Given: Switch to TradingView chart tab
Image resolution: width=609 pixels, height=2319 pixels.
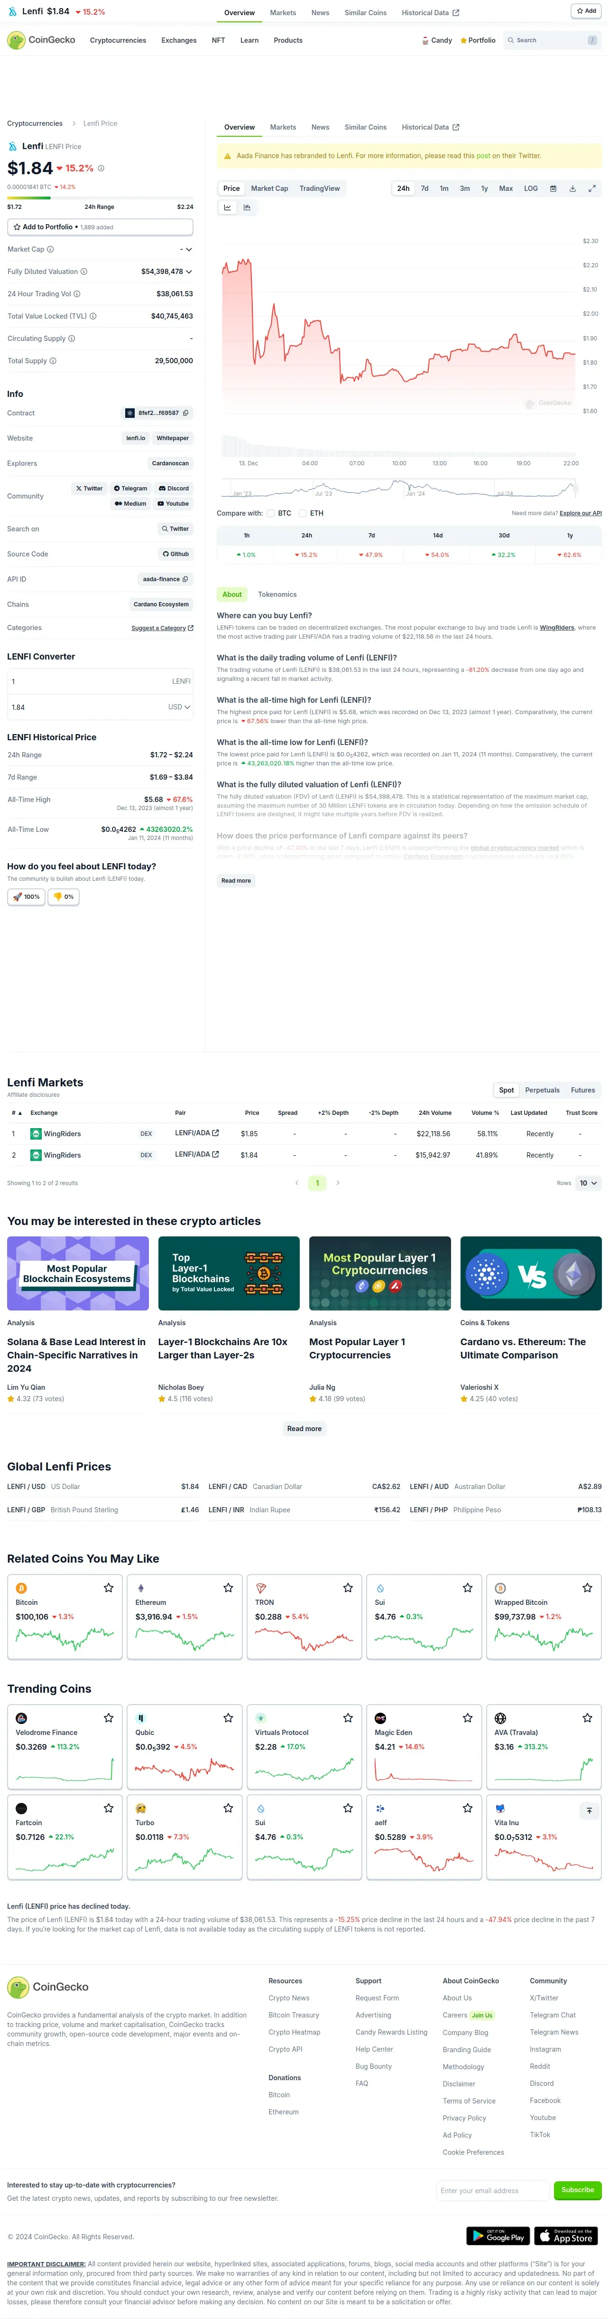Looking at the screenshot, I should [x=319, y=189].
